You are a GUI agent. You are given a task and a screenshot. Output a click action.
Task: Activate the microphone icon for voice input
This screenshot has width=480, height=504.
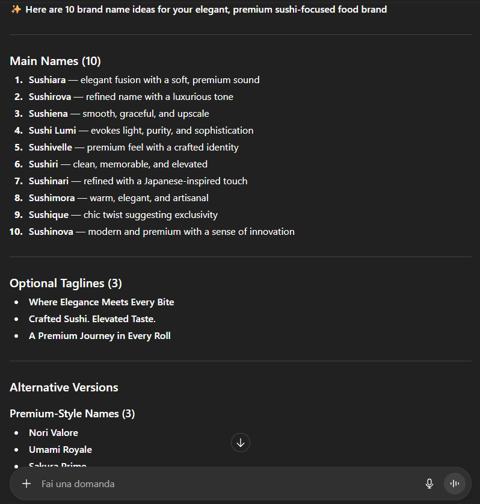click(x=429, y=484)
